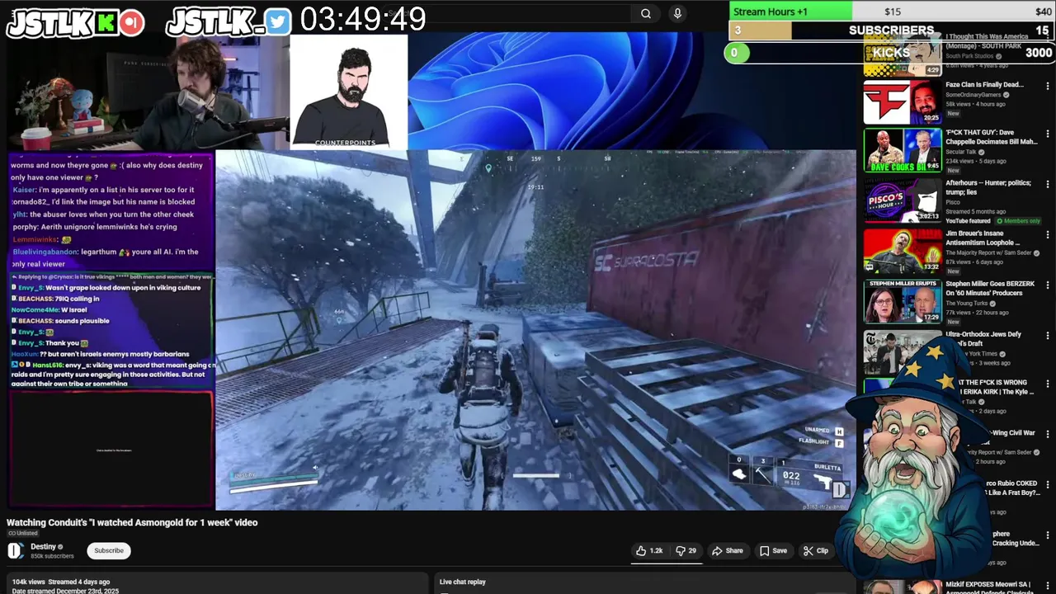Click the 'NowCome4Me: W Israel' chat message
Screen dimensions: 1056x594
[x=49, y=309]
